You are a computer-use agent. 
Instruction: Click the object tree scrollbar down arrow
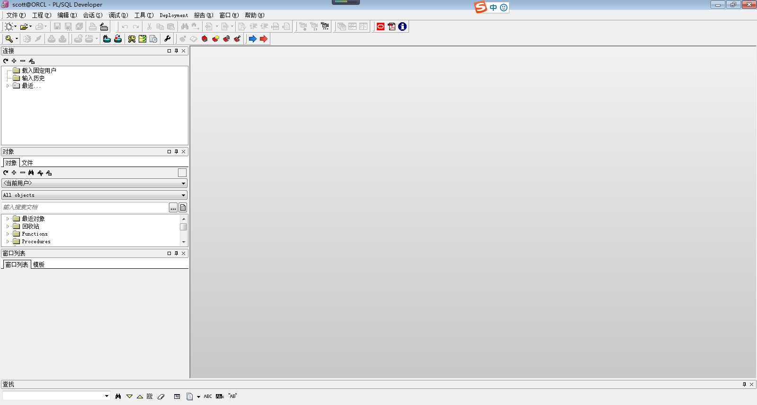[x=184, y=242]
